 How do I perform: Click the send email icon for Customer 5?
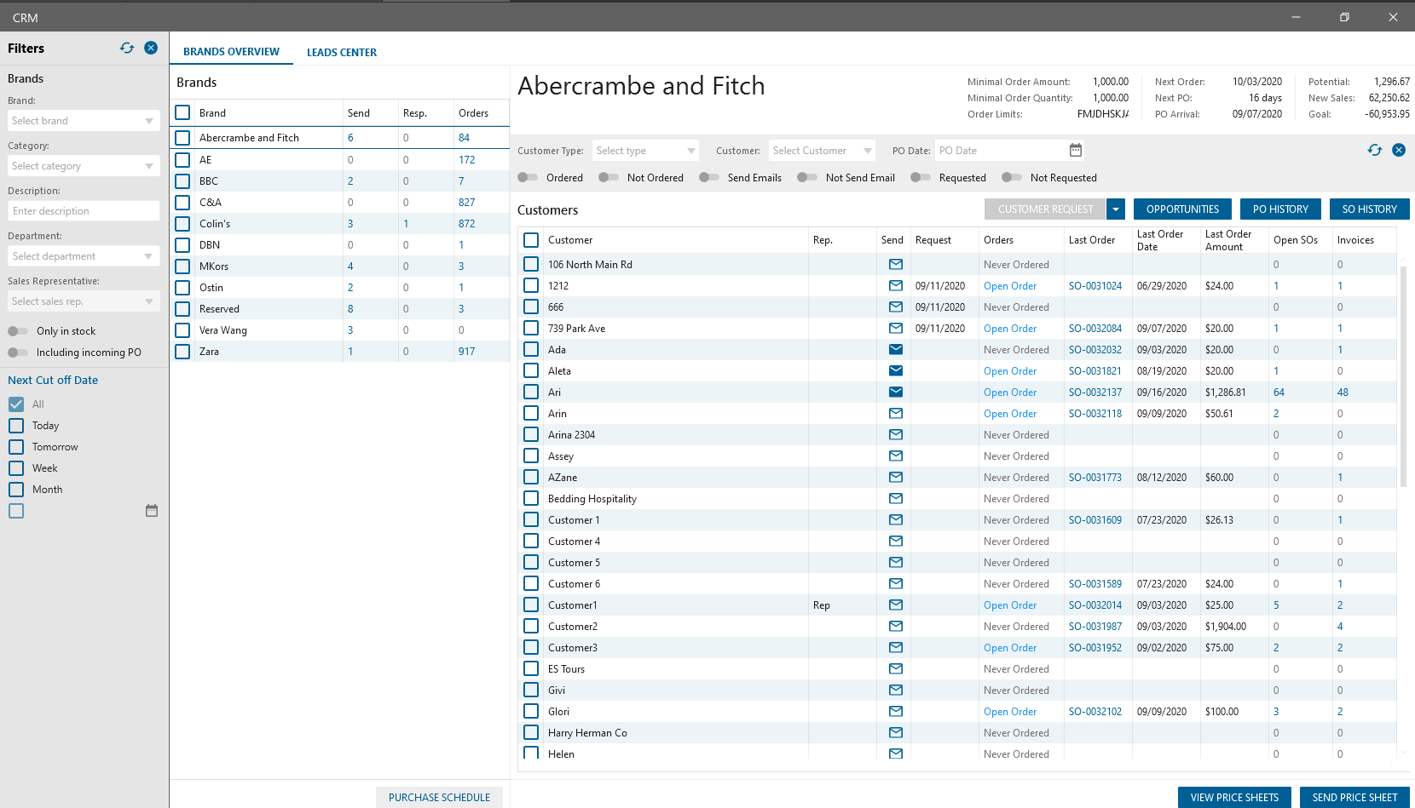click(x=896, y=563)
